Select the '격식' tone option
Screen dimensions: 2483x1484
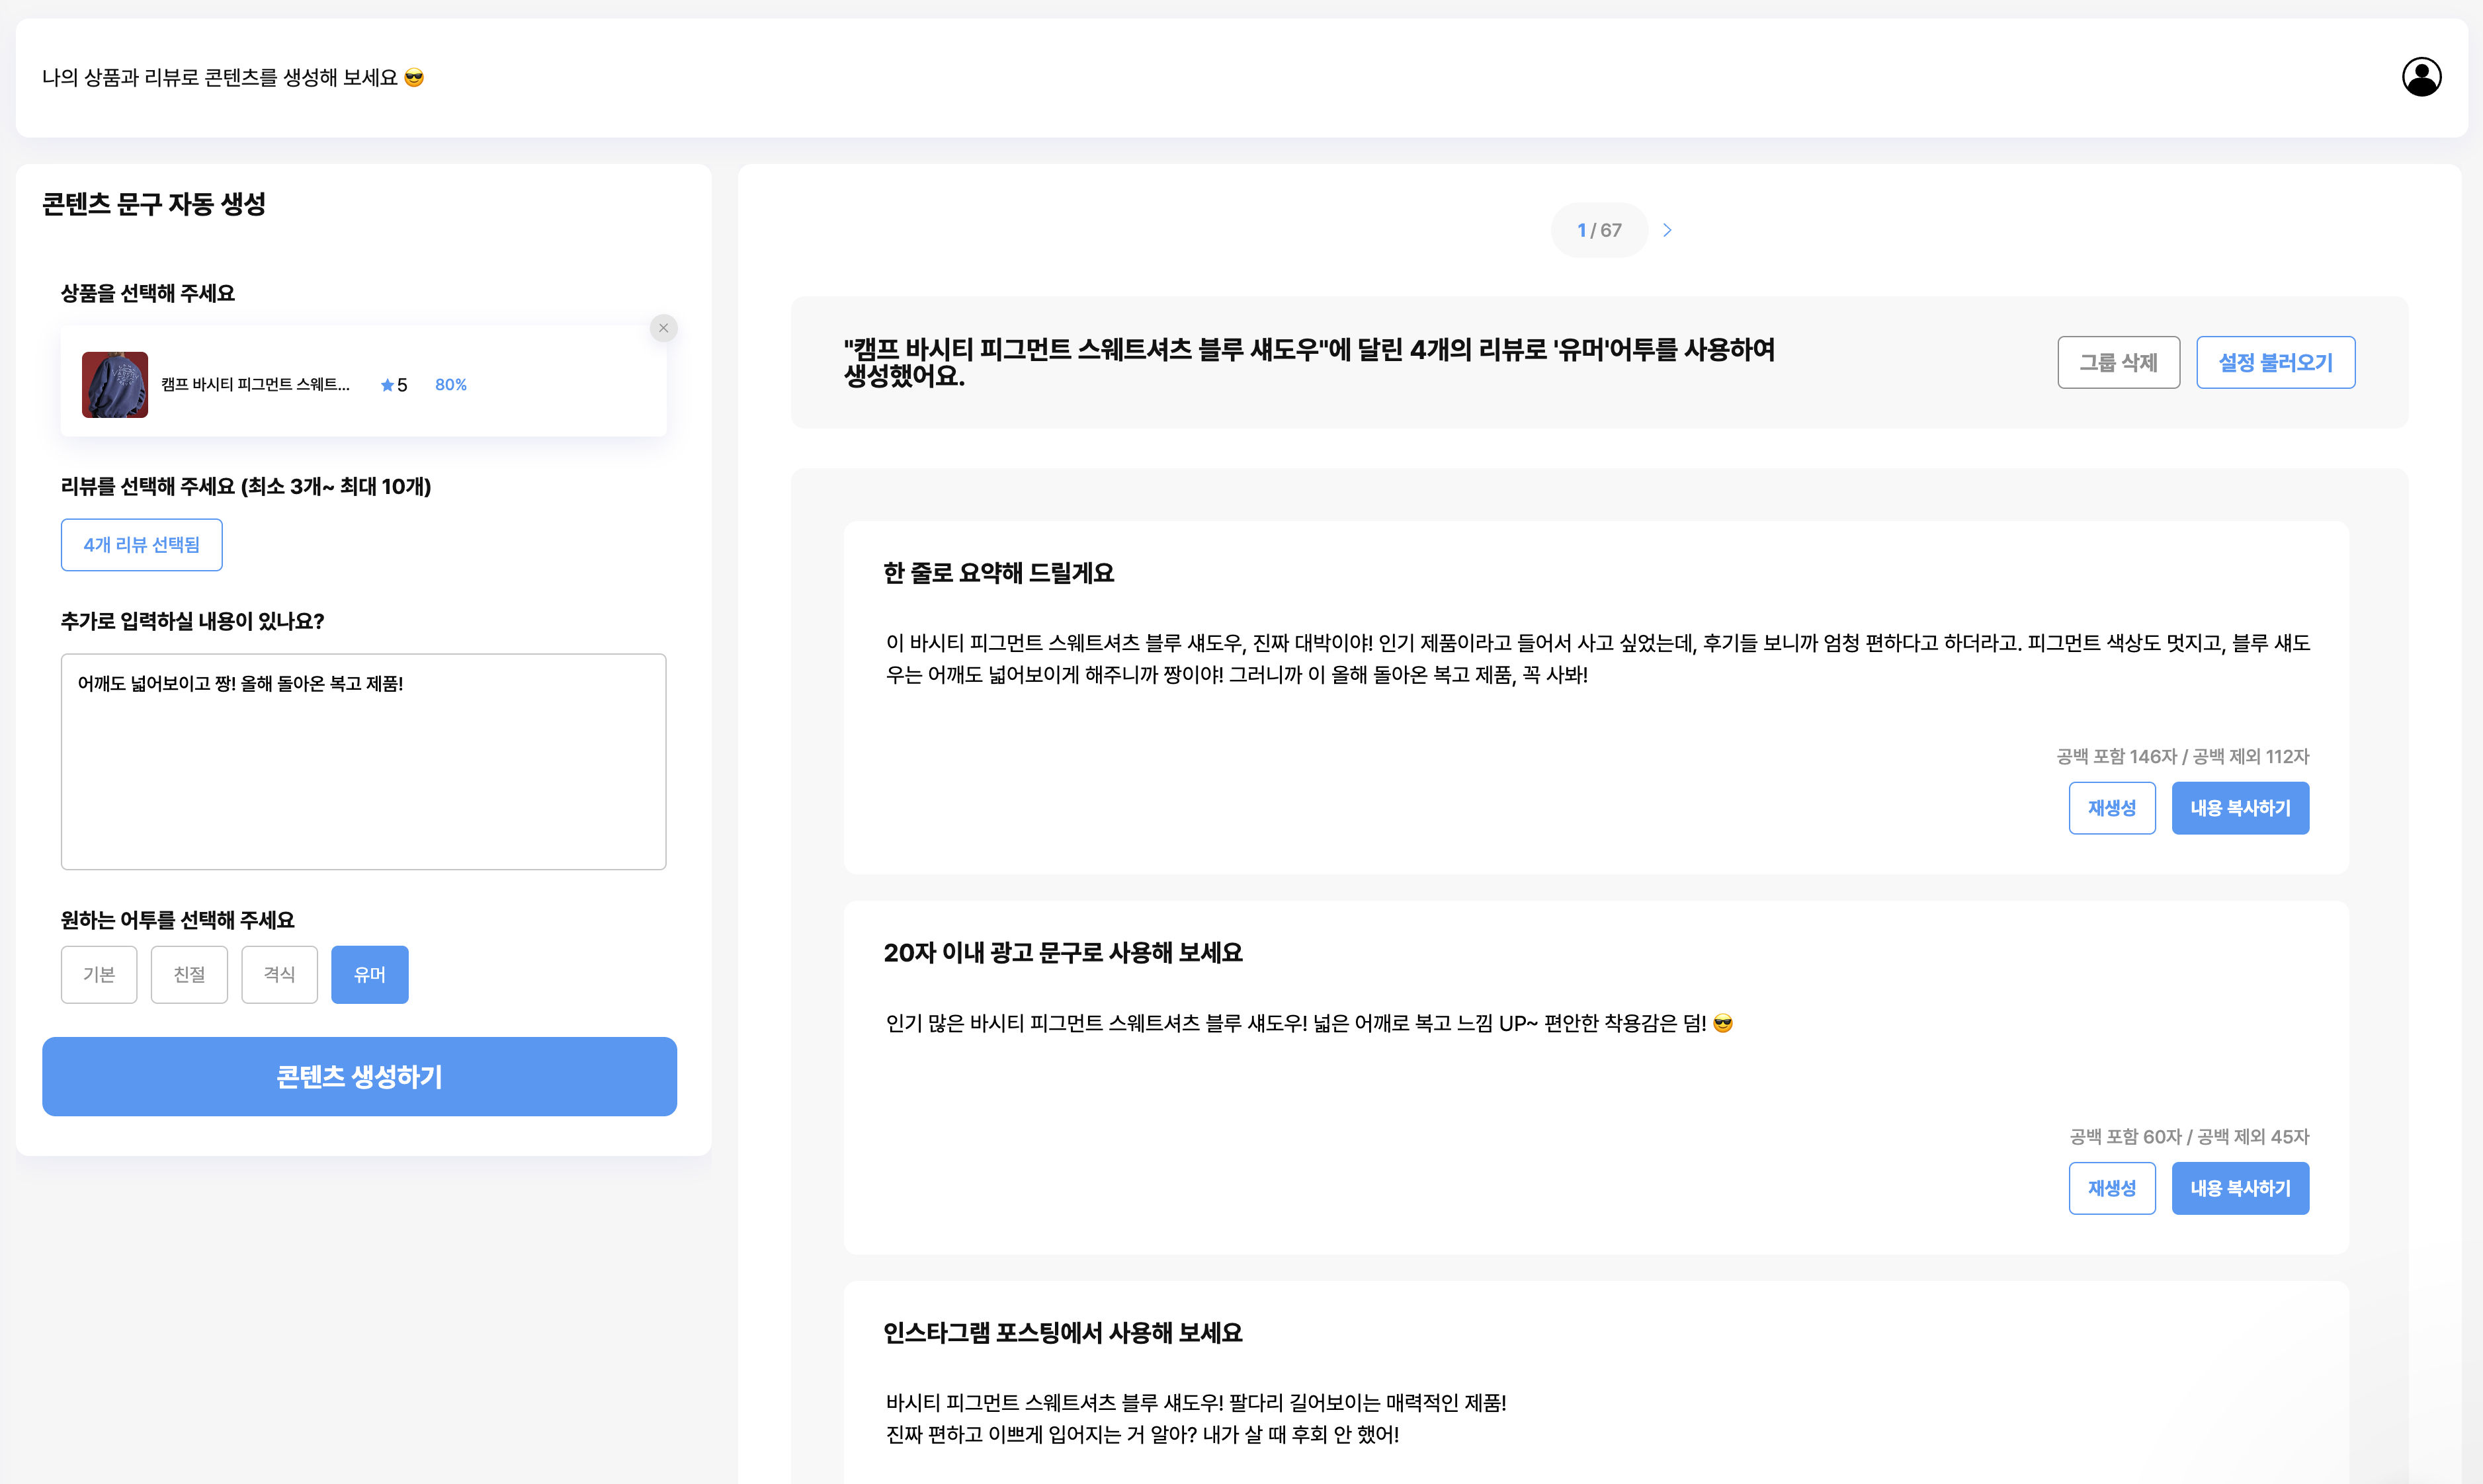click(279, 974)
